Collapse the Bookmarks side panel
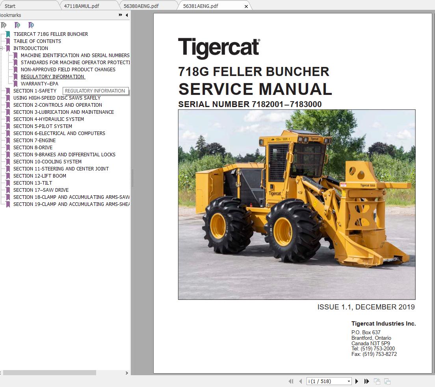This screenshot has height=387, width=435. 126,15
